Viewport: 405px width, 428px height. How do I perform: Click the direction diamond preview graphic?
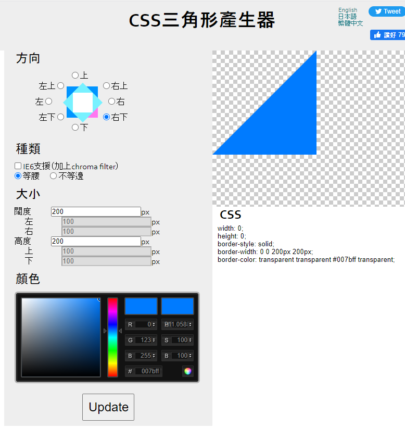coord(82,103)
